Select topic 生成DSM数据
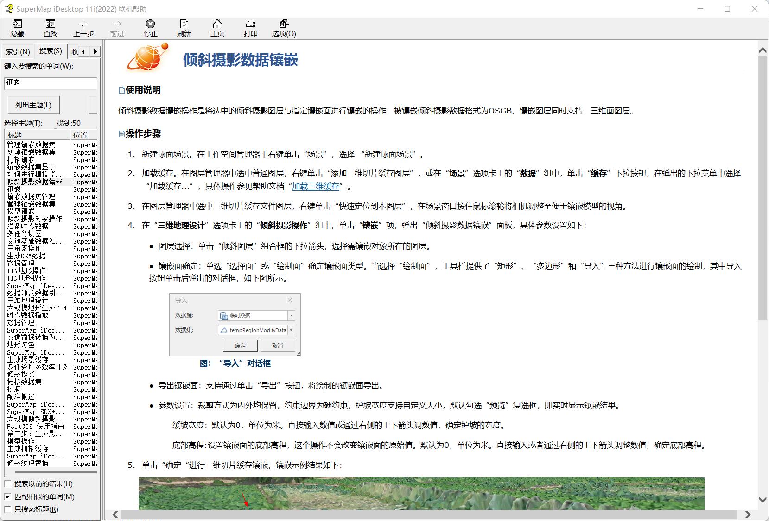The image size is (769, 521). pyautogui.click(x=26, y=256)
